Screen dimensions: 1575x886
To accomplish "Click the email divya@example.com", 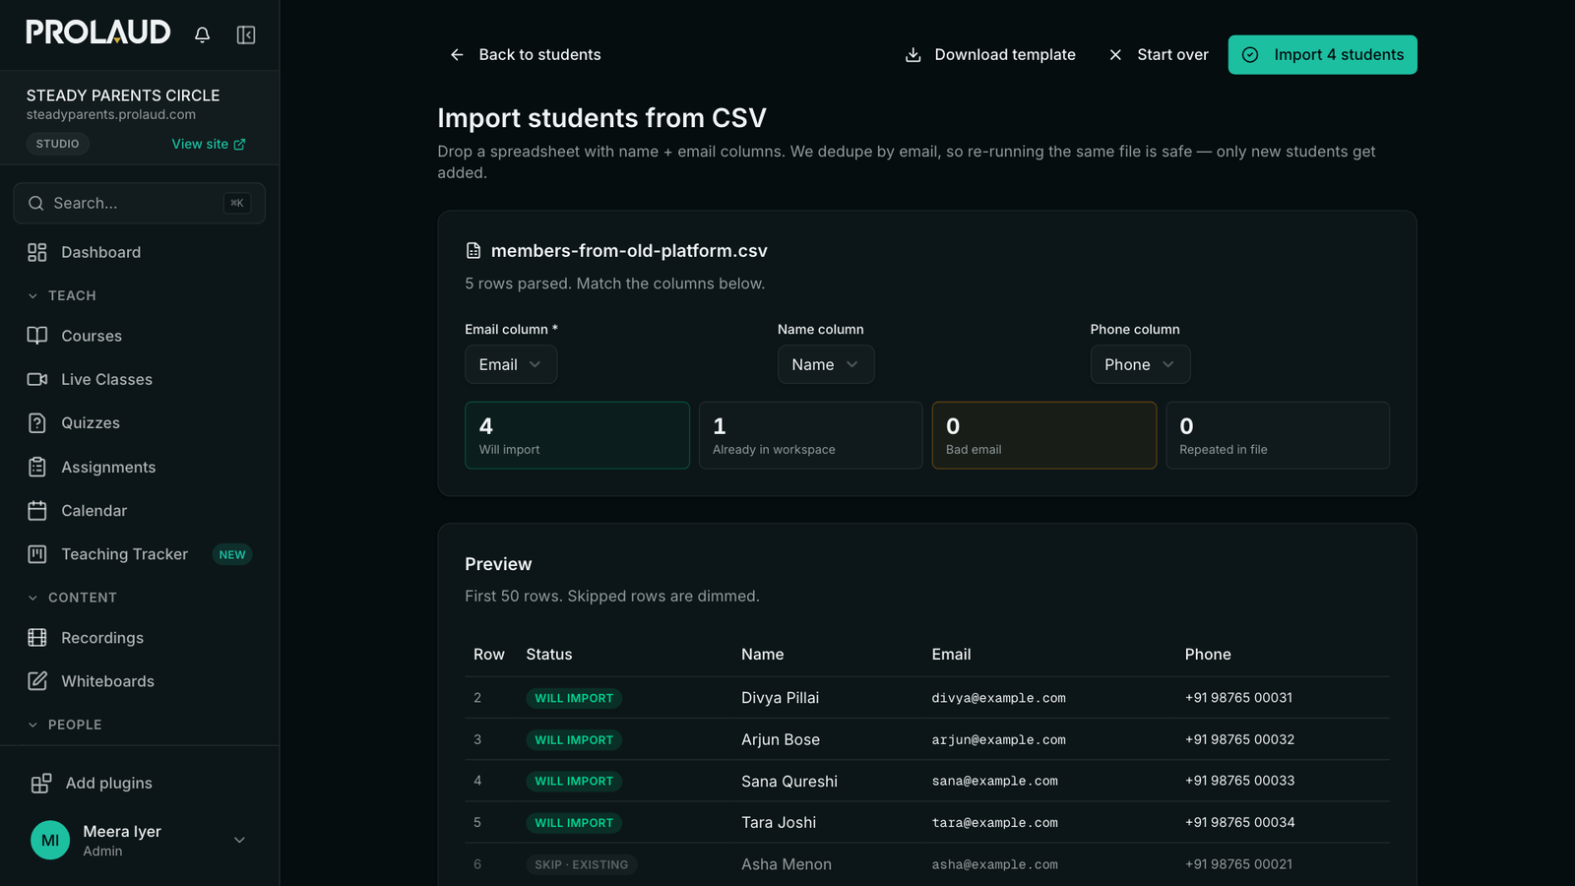I will pos(999,698).
